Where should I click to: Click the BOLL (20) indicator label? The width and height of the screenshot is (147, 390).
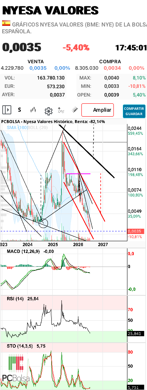point(38,127)
